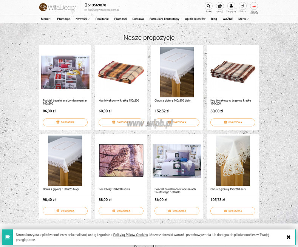Open the Dostawa menu item
The height and width of the screenshot is (247, 298).
(x=138, y=19)
